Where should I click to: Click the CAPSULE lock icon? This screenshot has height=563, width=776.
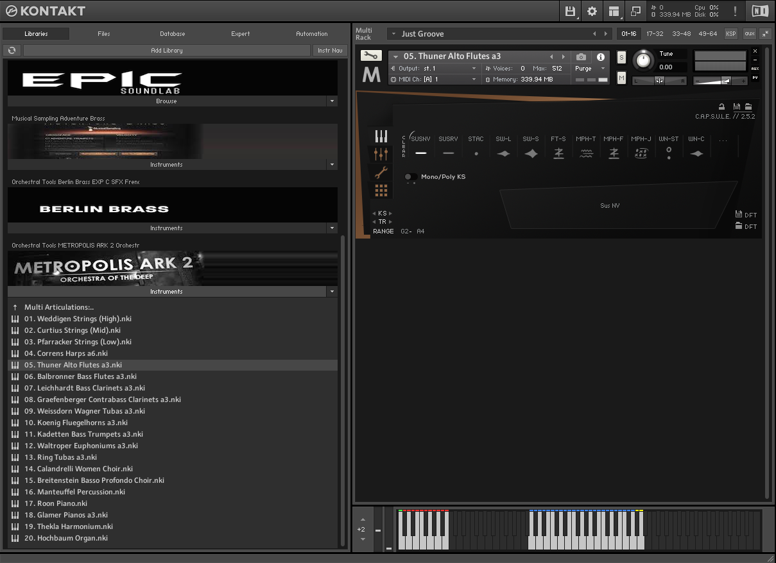point(721,107)
